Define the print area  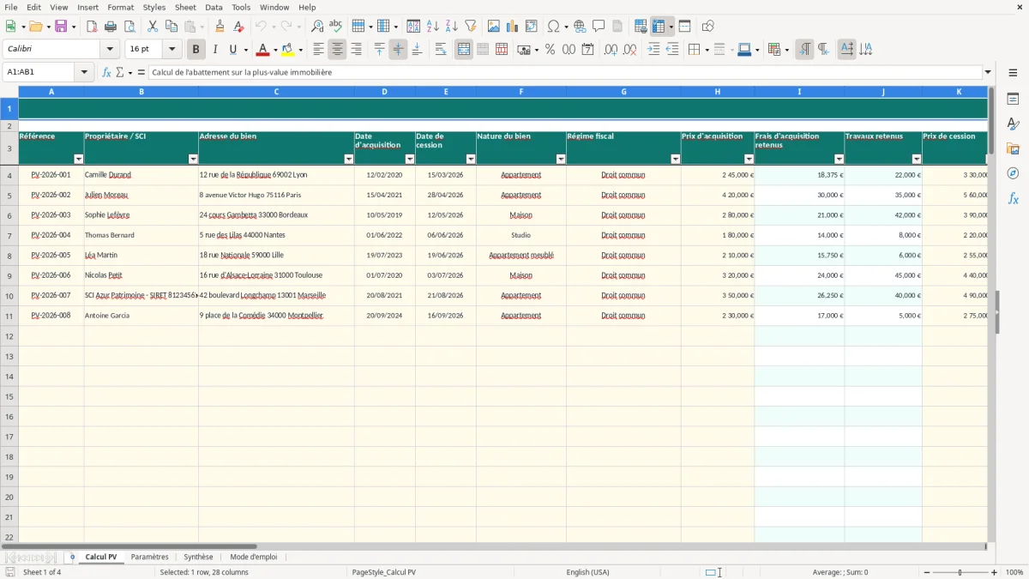coord(641,27)
